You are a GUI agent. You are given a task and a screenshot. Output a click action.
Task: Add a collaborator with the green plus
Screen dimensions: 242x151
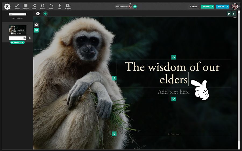135,7
